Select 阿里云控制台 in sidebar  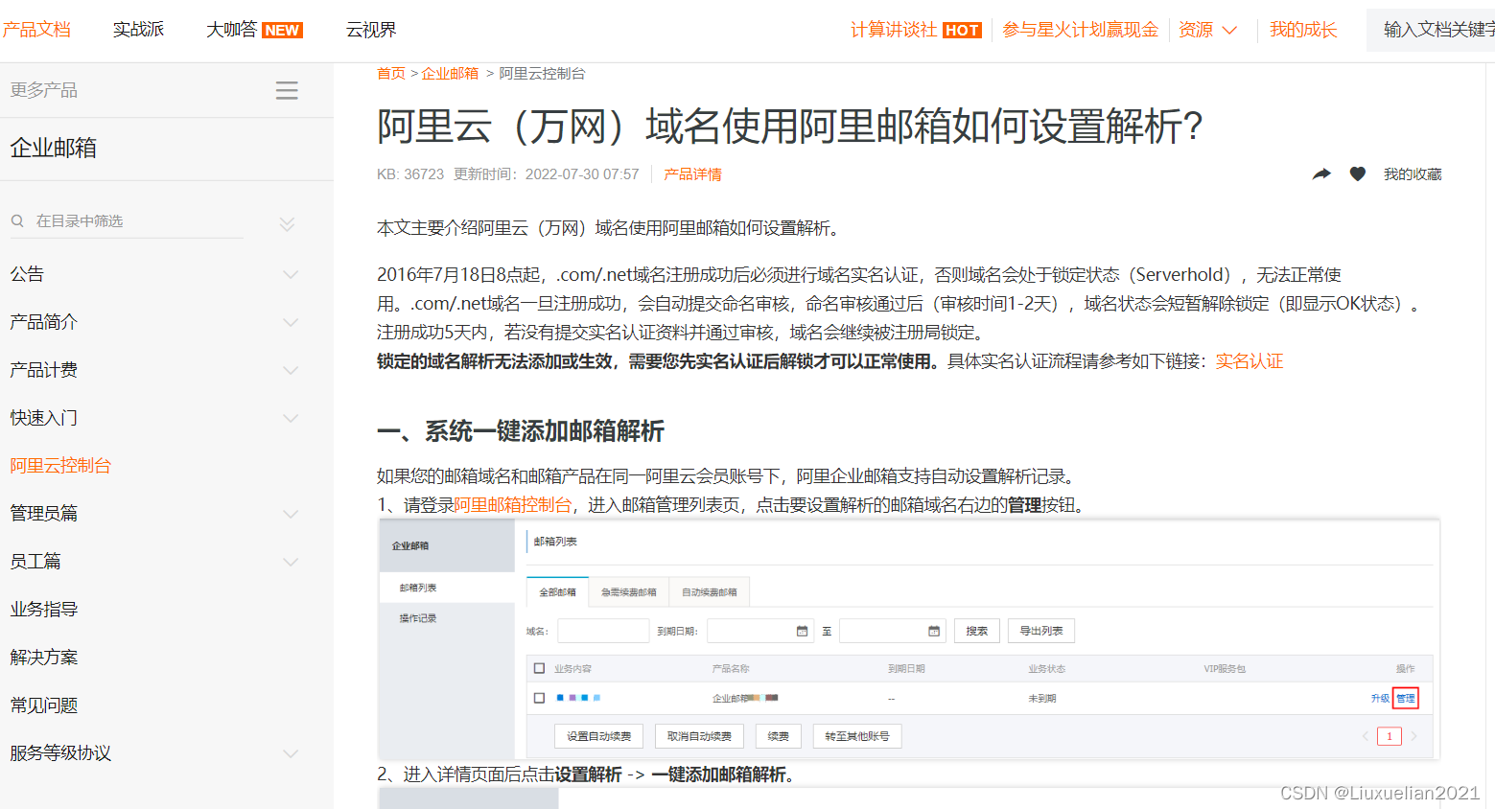[60, 466]
